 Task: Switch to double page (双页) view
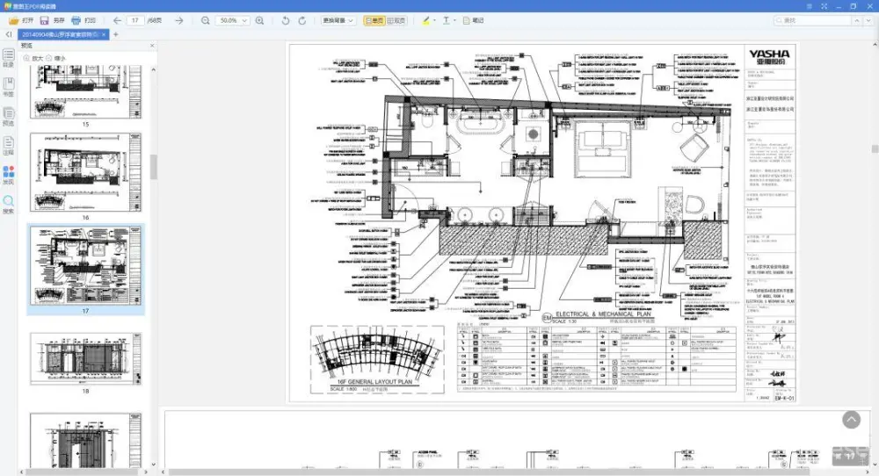[397, 20]
